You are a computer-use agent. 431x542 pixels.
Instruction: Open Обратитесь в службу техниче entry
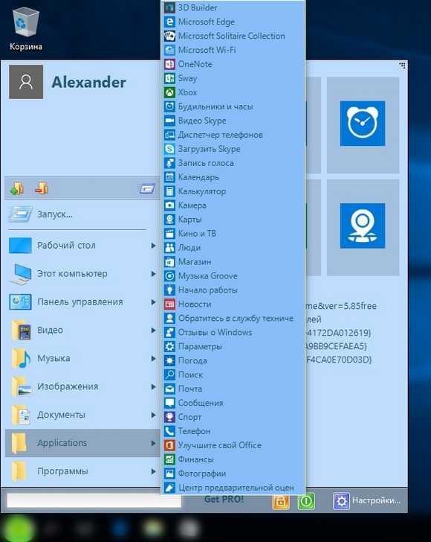pyautogui.click(x=234, y=319)
